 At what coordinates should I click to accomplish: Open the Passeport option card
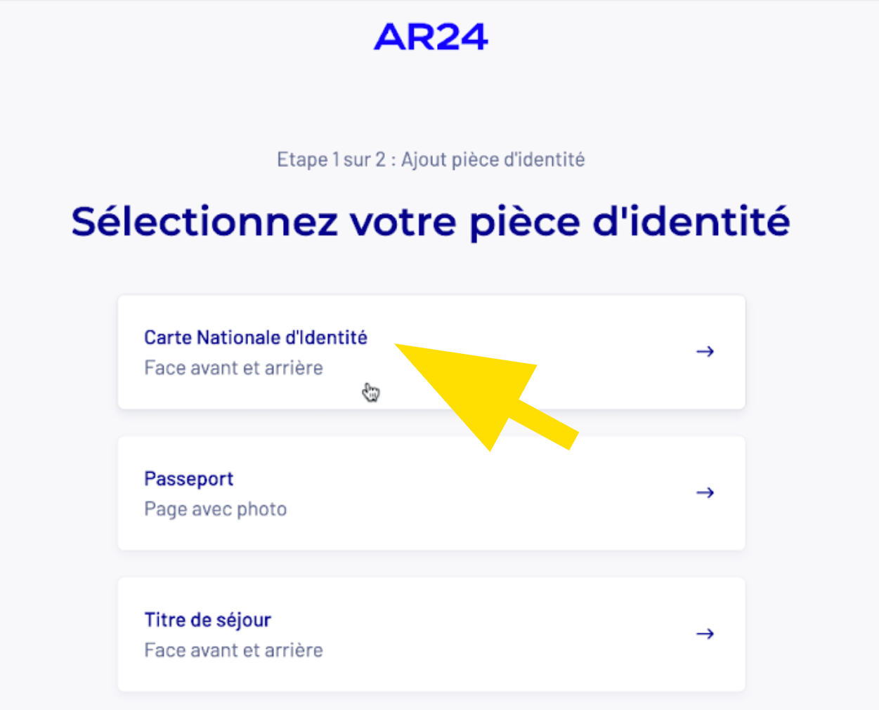pyautogui.click(x=431, y=493)
